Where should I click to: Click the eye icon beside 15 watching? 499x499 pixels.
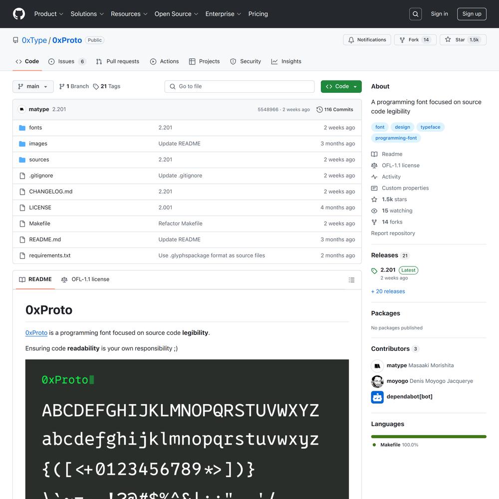(x=374, y=211)
